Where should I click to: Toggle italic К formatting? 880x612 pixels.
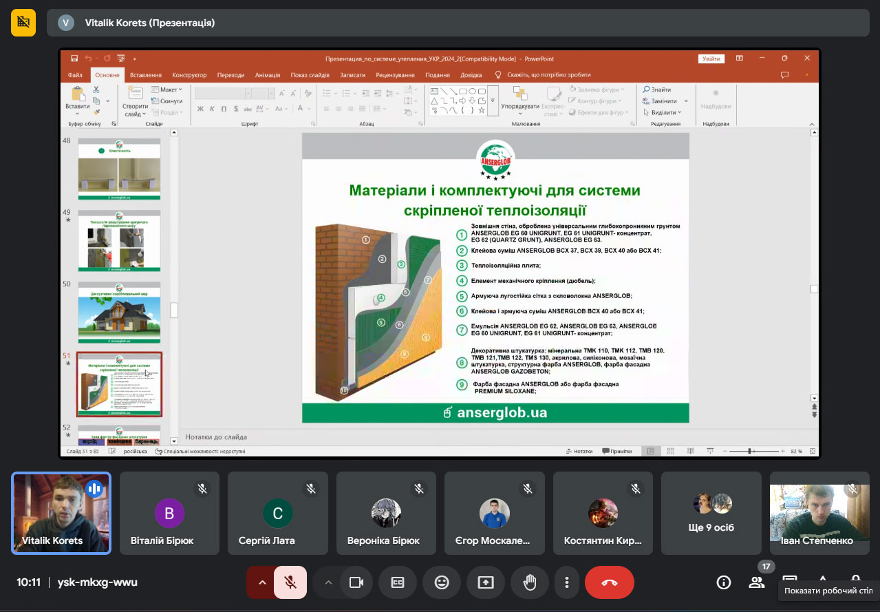coord(213,109)
